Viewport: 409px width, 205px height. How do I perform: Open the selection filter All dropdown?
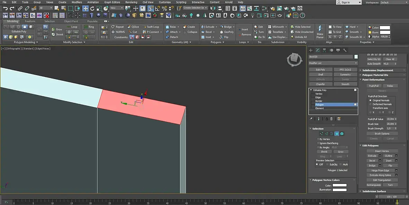46,8
